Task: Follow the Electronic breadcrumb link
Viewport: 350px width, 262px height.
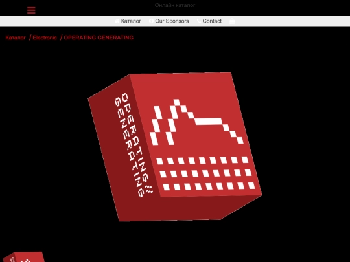Action: [x=45, y=38]
